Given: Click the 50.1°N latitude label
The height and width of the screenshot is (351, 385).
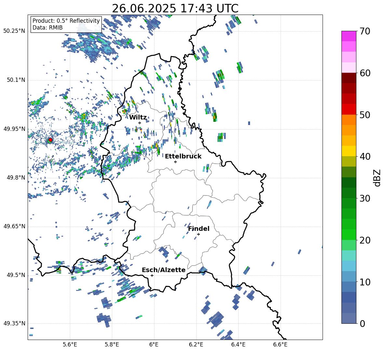Looking at the screenshot, I should 16,80.
